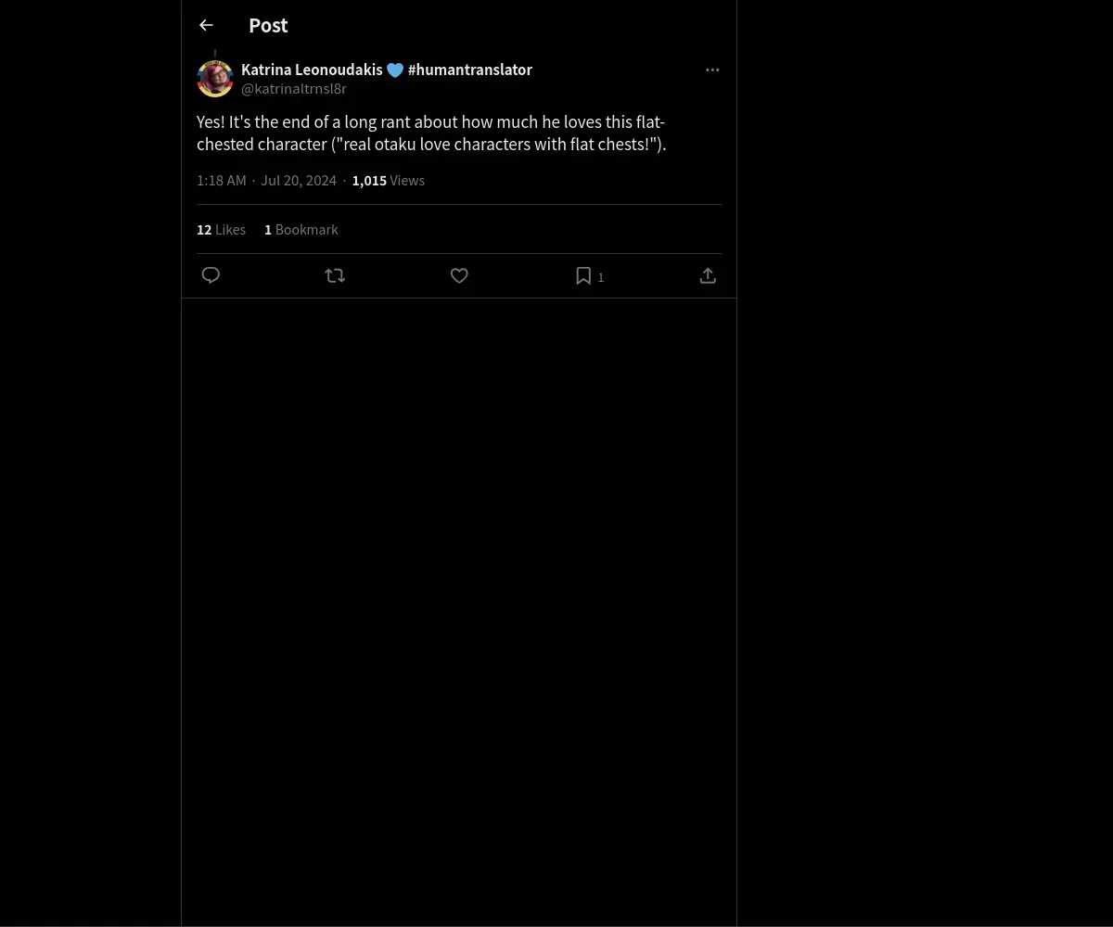View the 1,015 Views analytics
The image size is (1113, 927).
388,181
